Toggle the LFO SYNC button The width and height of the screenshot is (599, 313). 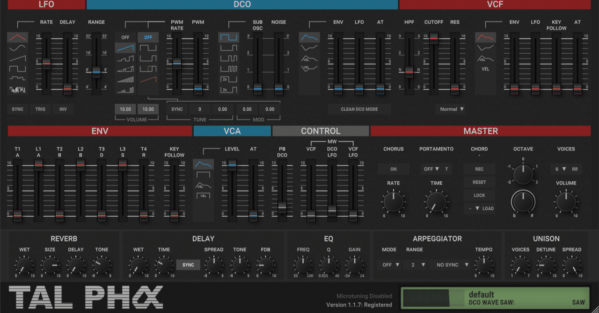pos(17,109)
